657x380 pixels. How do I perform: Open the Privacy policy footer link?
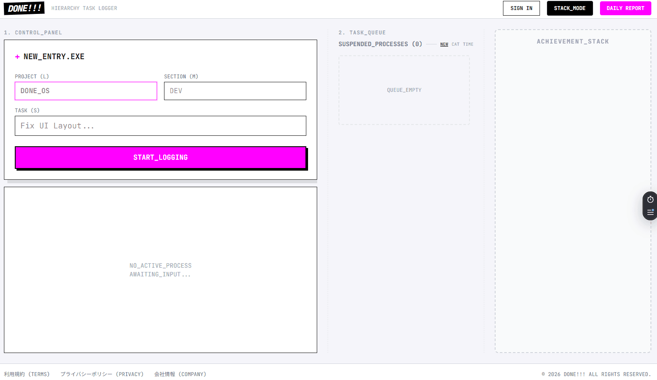pos(102,374)
